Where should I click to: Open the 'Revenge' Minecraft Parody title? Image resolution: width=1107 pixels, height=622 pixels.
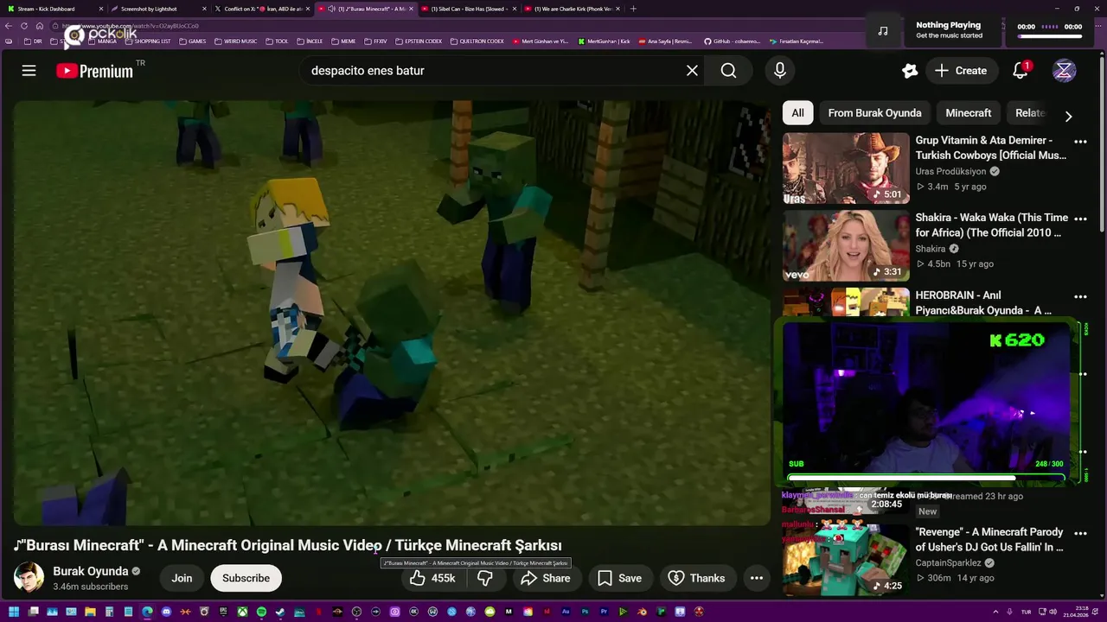click(989, 540)
